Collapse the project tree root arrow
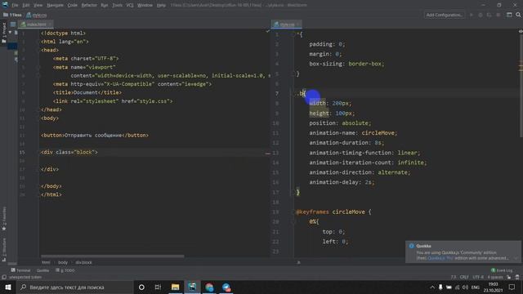The height and width of the screenshot is (294, 523). coord(10,33)
